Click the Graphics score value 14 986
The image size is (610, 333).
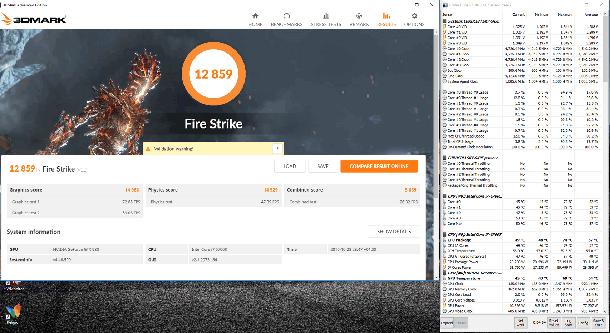[132, 190]
